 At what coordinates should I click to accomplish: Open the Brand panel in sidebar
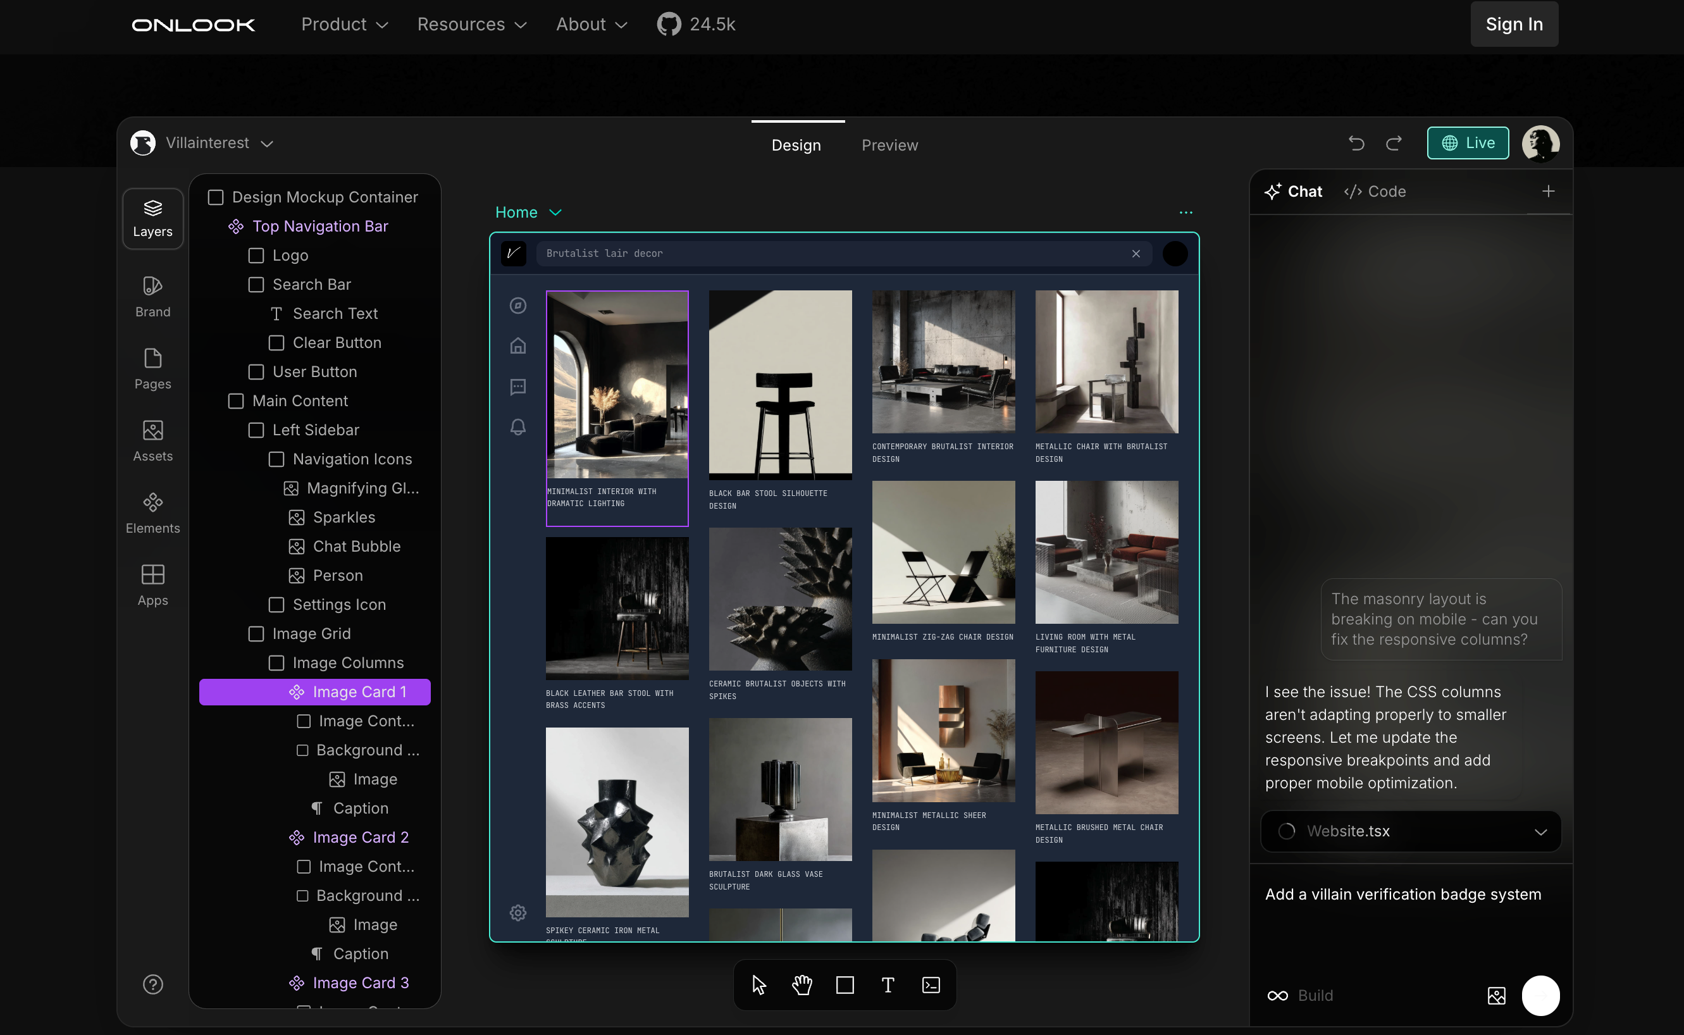pos(152,297)
